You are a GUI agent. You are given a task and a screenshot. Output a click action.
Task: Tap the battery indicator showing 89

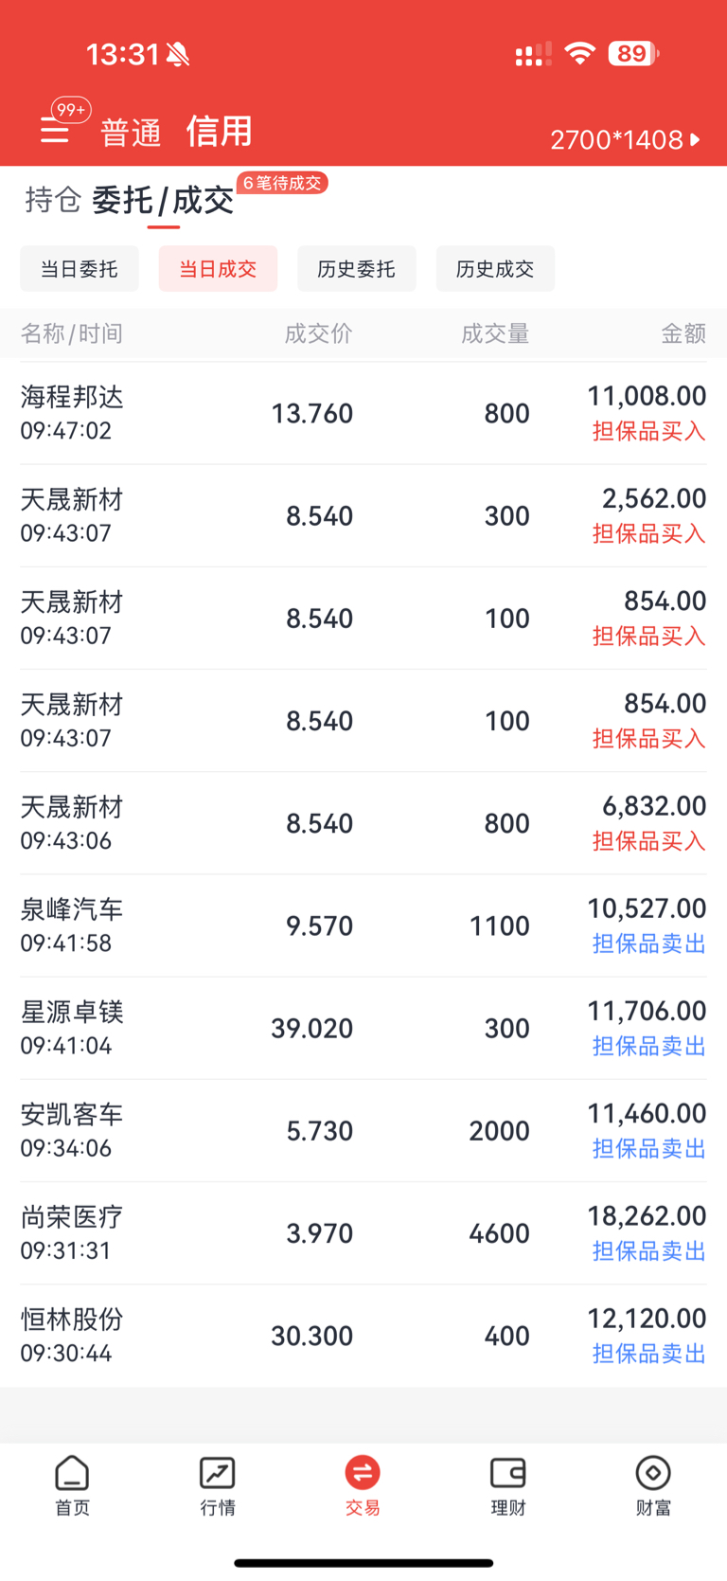click(x=633, y=54)
